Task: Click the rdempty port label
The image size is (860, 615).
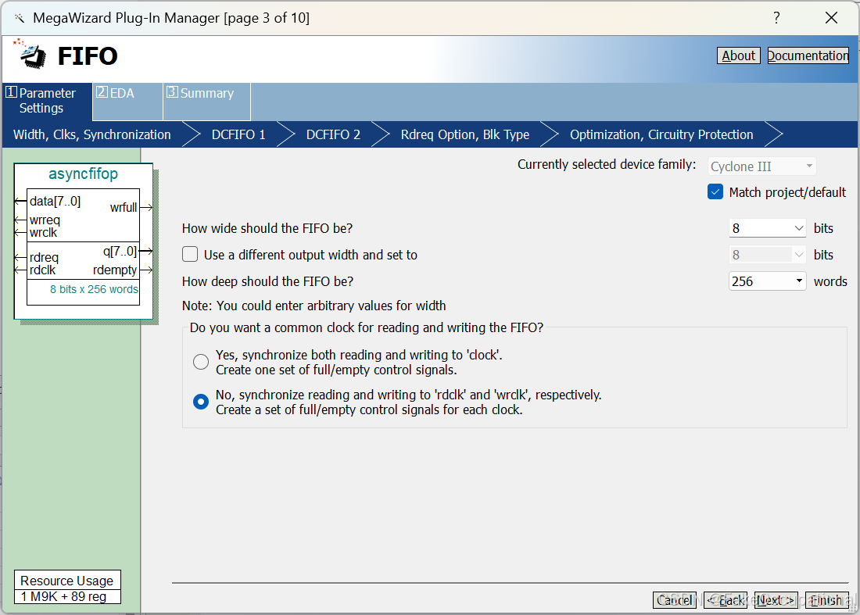Action: pyautogui.click(x=115, y=270)
